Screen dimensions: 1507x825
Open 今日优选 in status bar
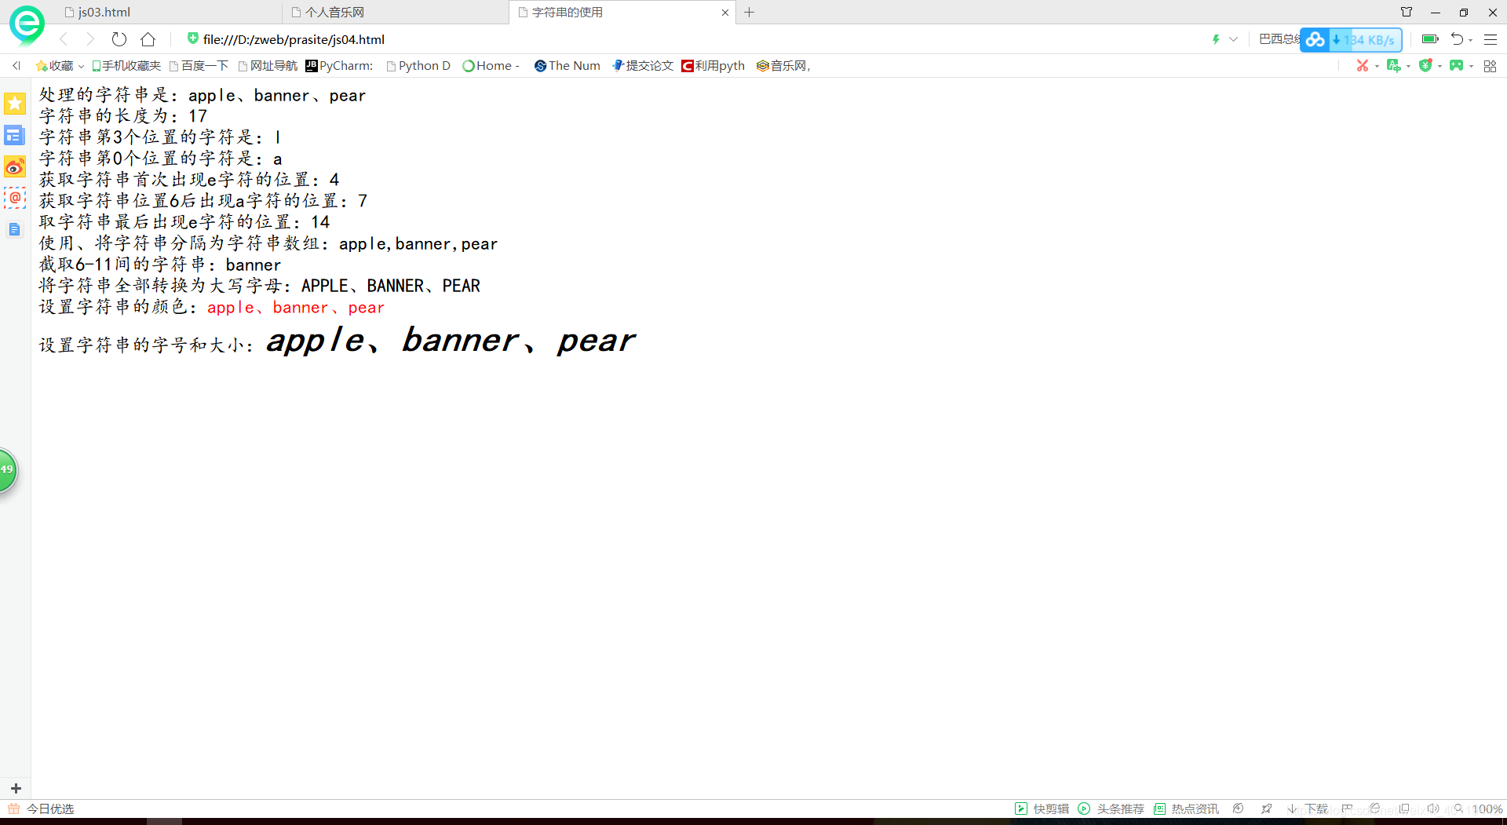tap(41, 809)
